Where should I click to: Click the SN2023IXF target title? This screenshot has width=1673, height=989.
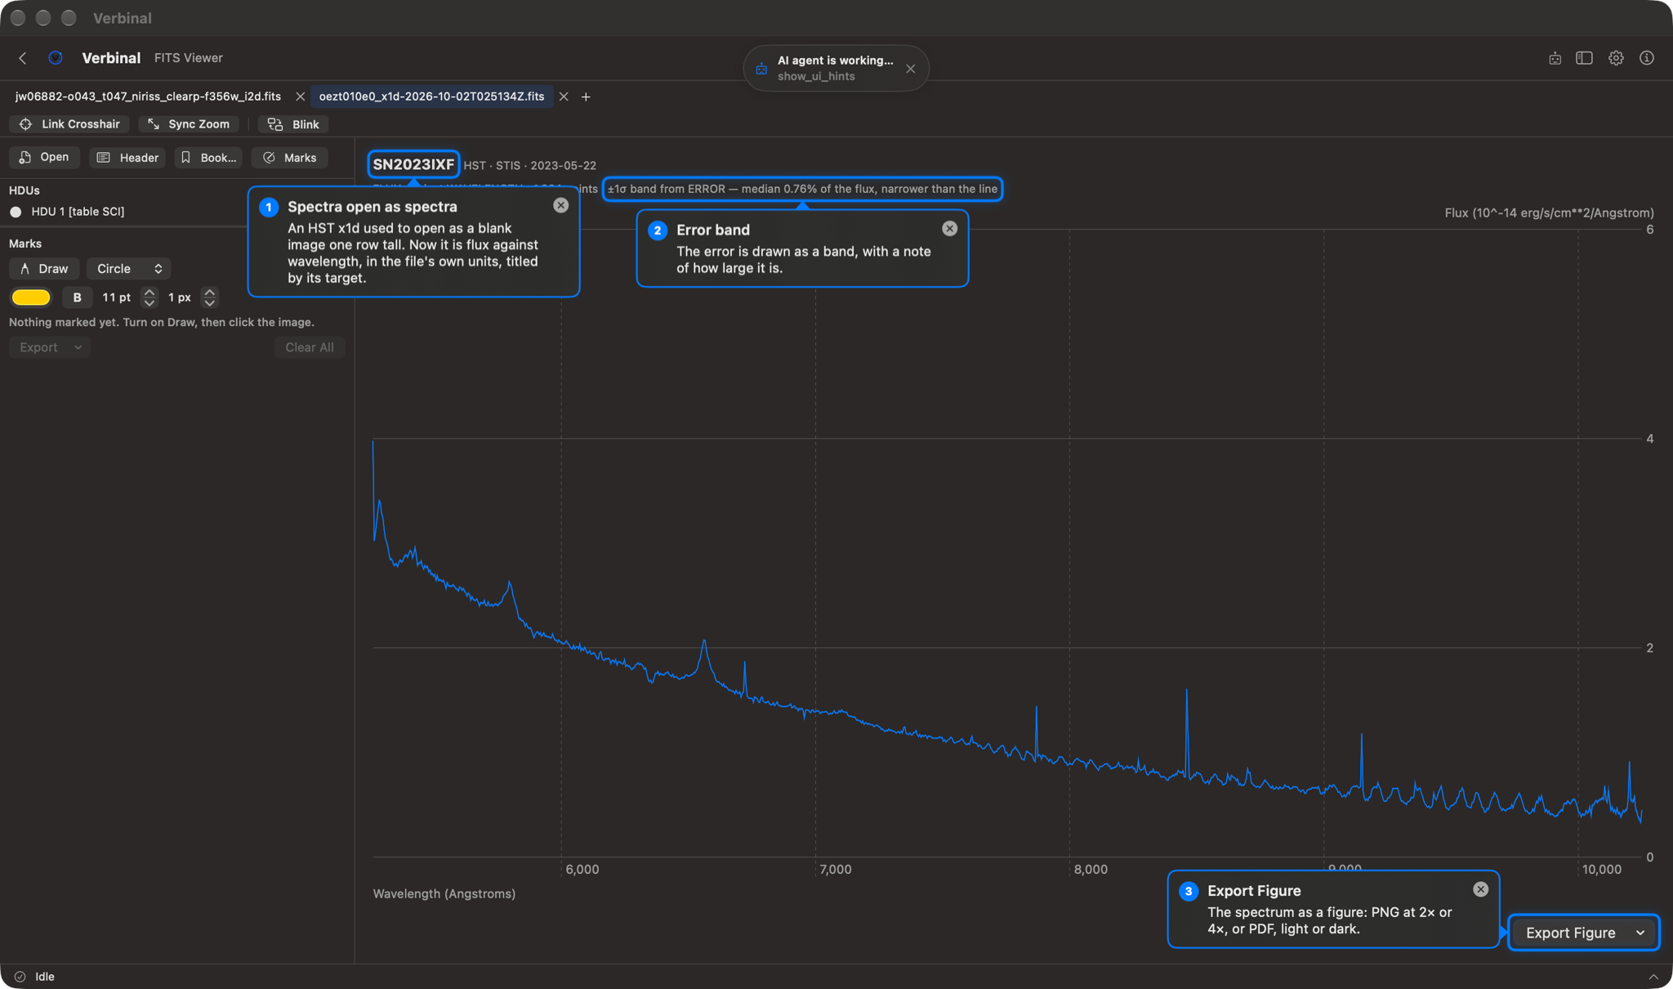click(x=413, y=164)
